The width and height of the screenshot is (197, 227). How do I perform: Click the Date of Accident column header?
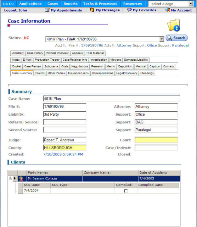click(x=159, y=173)
